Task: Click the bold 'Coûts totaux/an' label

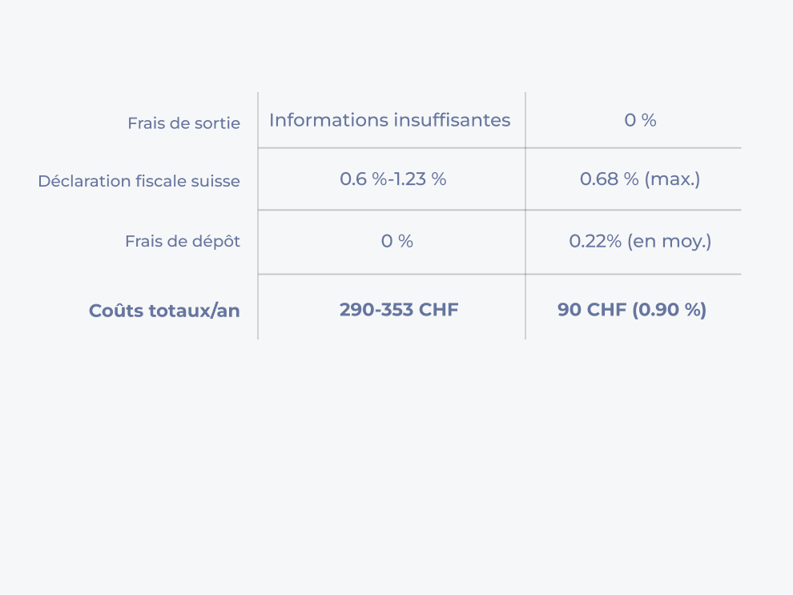Action: point(164,311)
